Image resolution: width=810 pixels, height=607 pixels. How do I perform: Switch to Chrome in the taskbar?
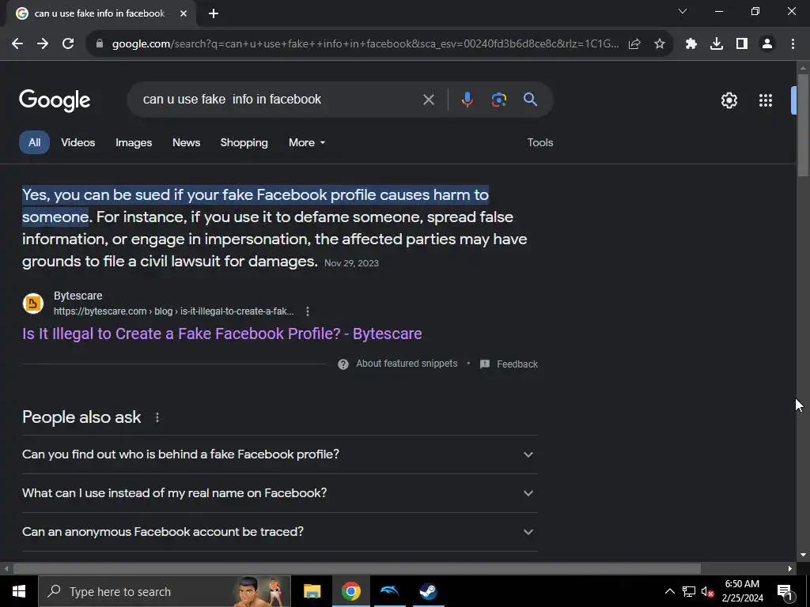coord(350,591)
